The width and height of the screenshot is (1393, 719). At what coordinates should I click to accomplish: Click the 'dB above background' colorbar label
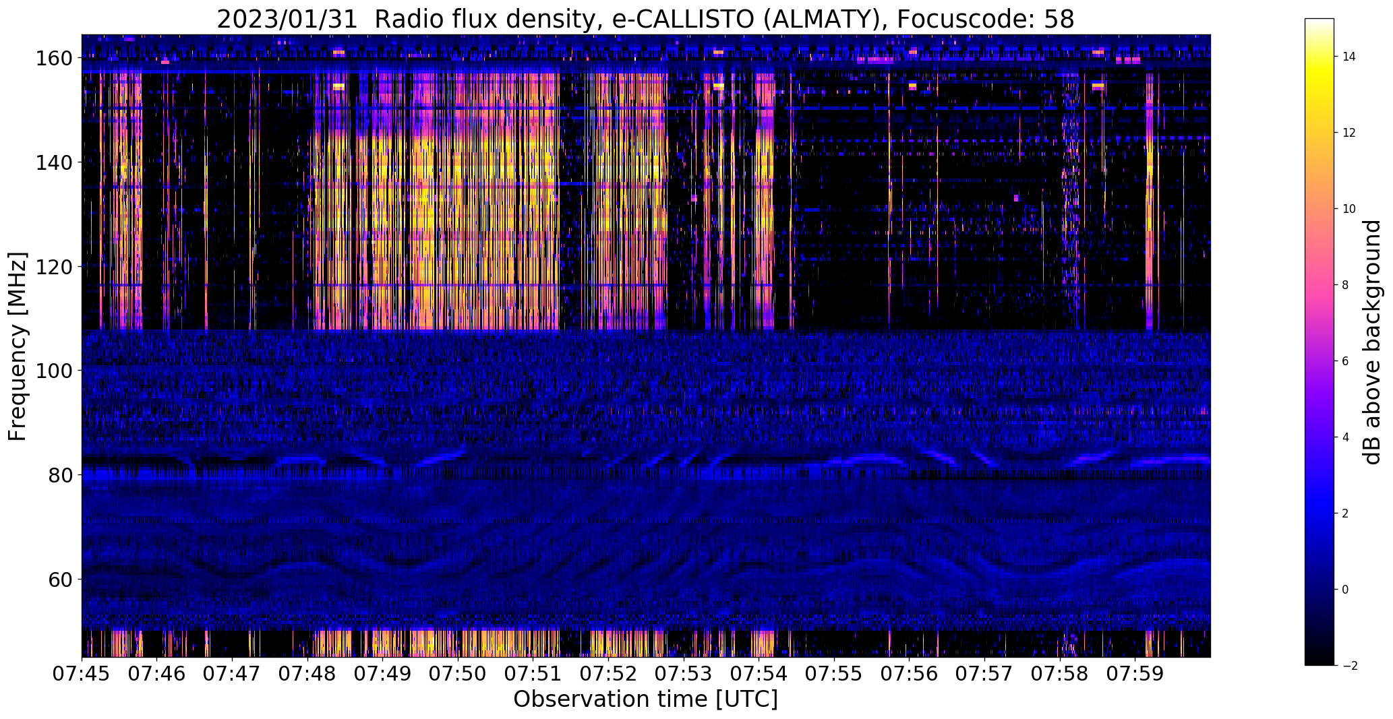coord(1371,342)
